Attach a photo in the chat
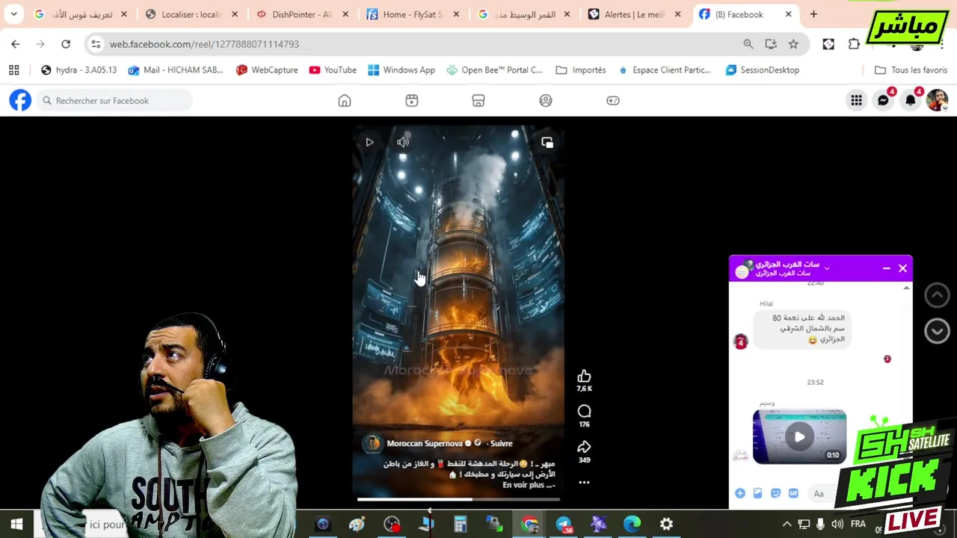 click(757, 493)
